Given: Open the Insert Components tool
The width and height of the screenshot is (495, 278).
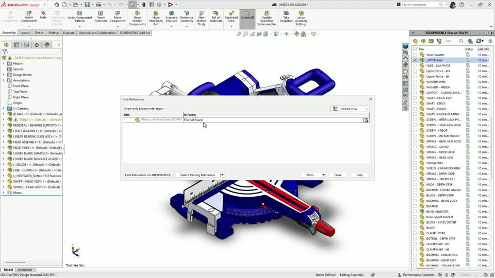Looking at the screenshot, I should pos(29,16).
